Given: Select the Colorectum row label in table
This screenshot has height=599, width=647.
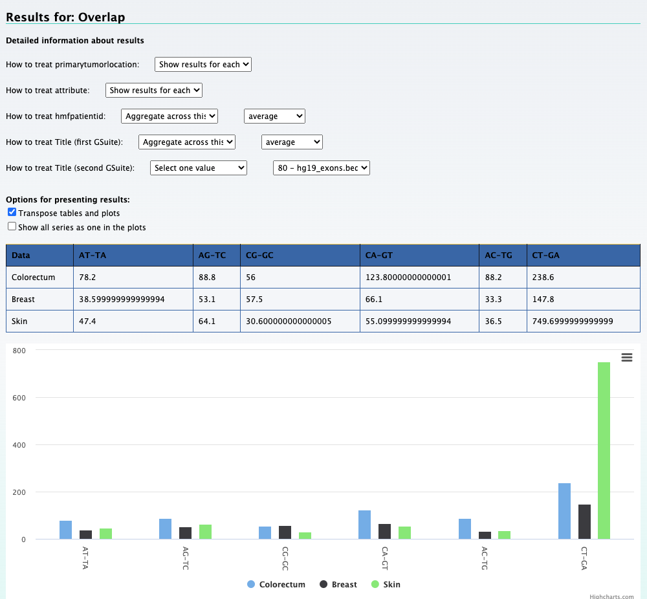Looking at the screenshot, I should 34,278.
